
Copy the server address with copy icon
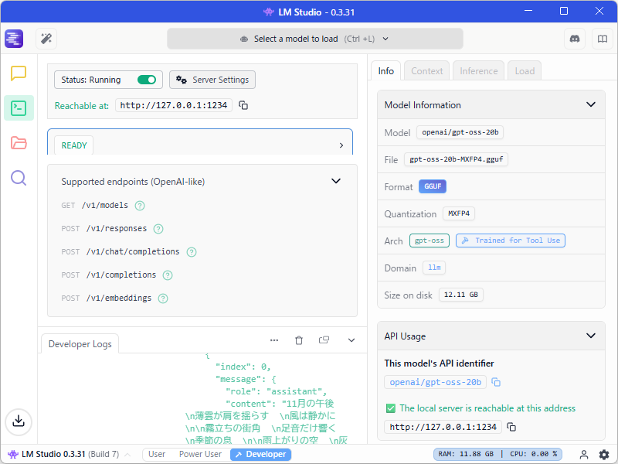pyautogui.click(x=243, y=106)
